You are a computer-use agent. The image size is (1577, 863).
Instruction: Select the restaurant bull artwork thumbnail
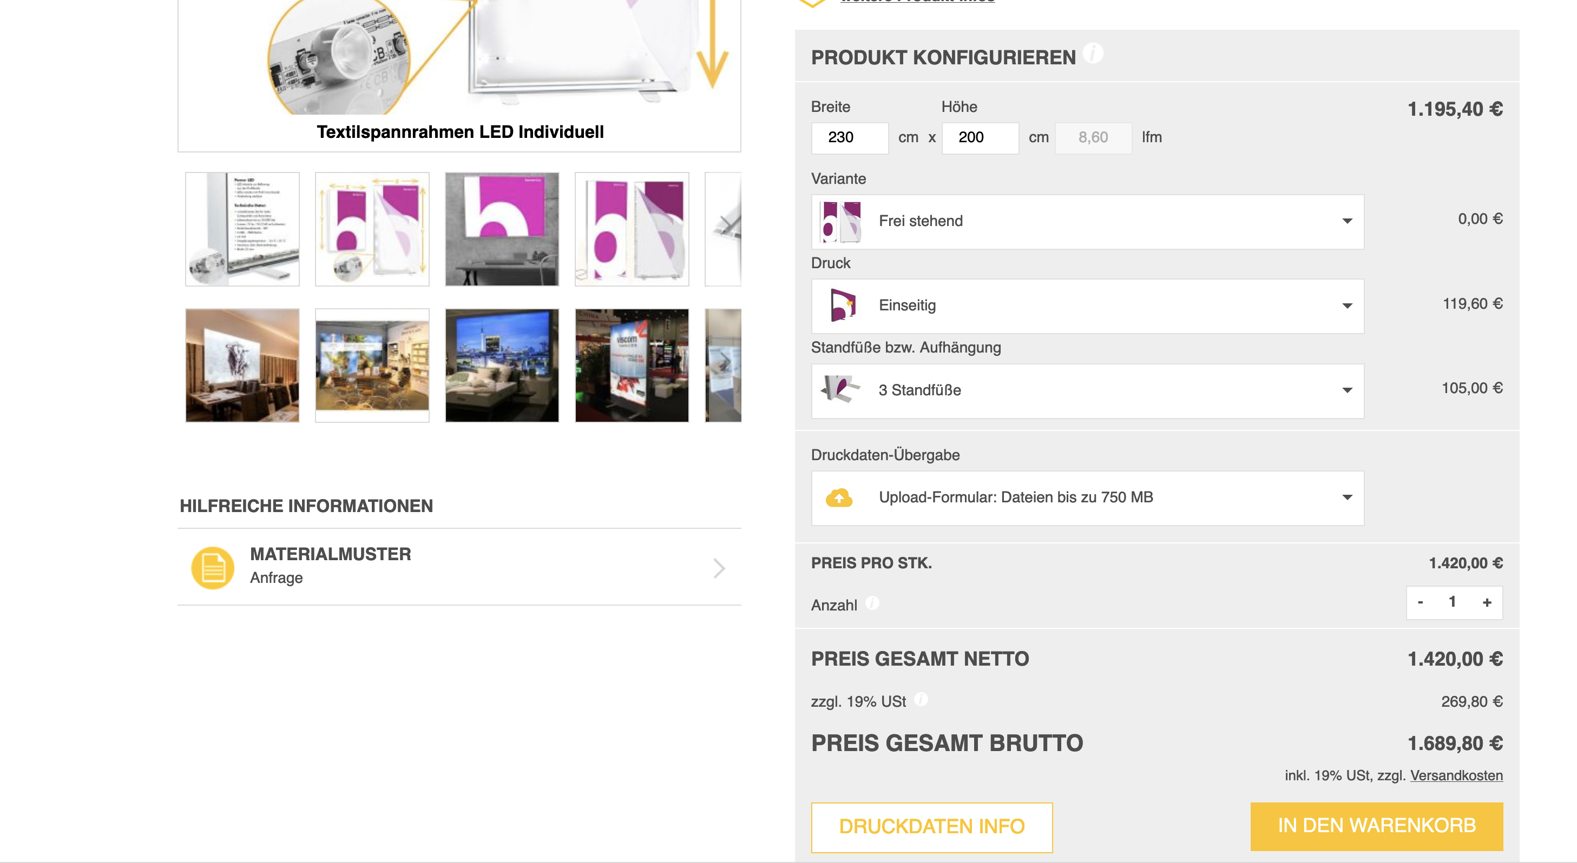[x=242, y=365]
